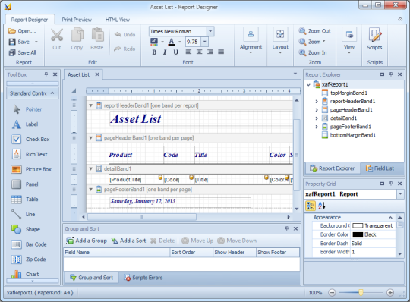Click the Border Color Black swatch

[358, 234]
